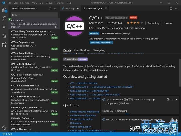Viewport: 181px width, 136px height.
Task: Open Enhanced colorization link
Action: (81, 119)
